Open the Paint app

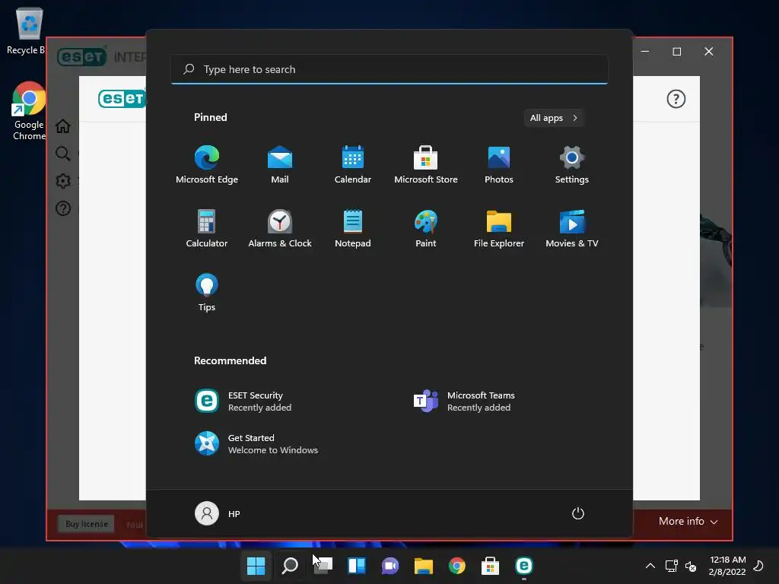point(426,229)
